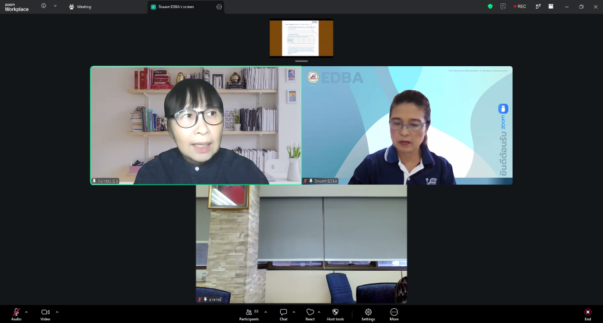This screenshot has width=603, height=323.
Task: Switch to the Meeting tab
Action: [80, 7]
